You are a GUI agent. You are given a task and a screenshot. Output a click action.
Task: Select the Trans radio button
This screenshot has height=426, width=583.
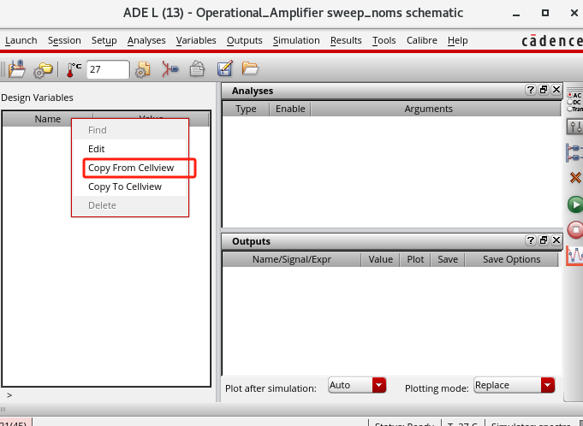(569, 109)
